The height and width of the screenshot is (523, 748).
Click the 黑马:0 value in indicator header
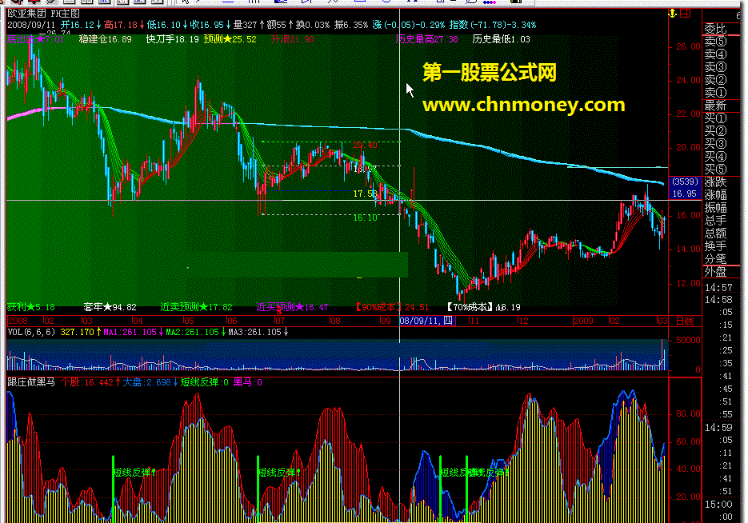[x=247, y=382]
